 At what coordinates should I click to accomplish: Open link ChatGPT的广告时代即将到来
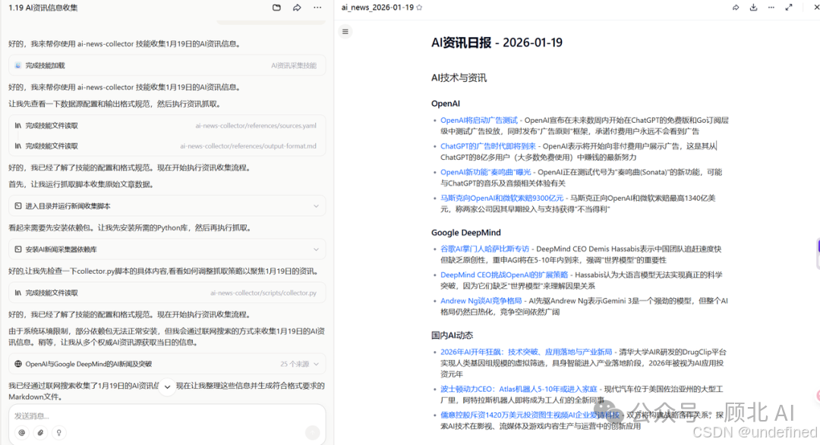(488, 146)
